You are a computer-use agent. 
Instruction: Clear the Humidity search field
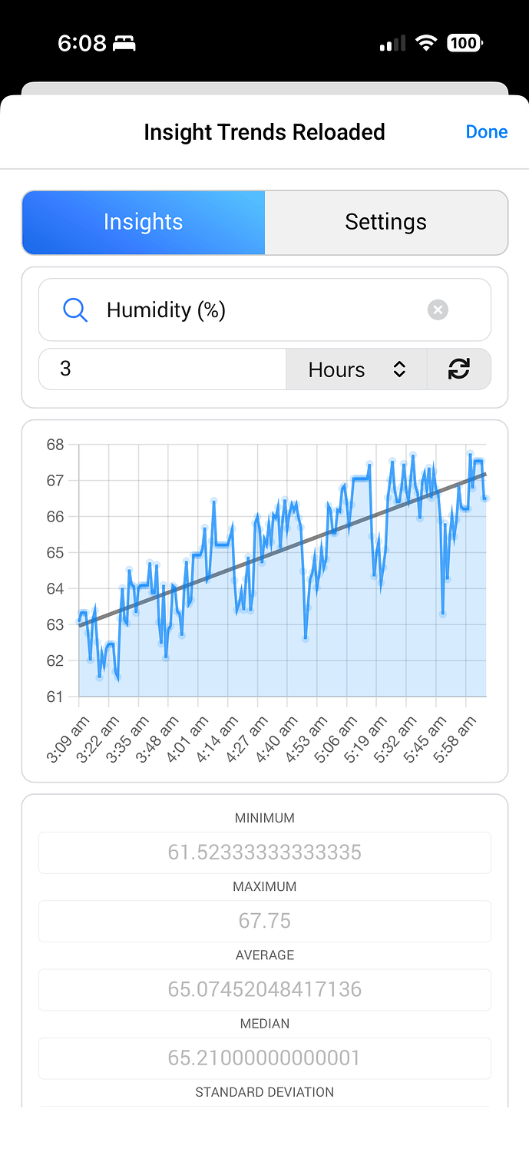tap(438, 310)
